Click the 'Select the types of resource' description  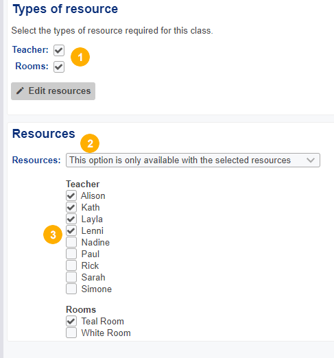click(x=112, y=31)
